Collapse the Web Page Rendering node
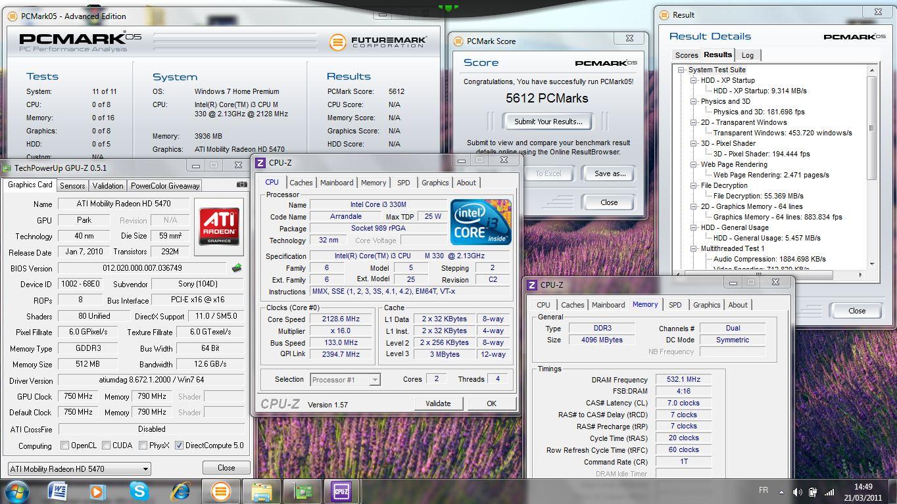The width and height of the screenshot is (897, 504). 693,164
